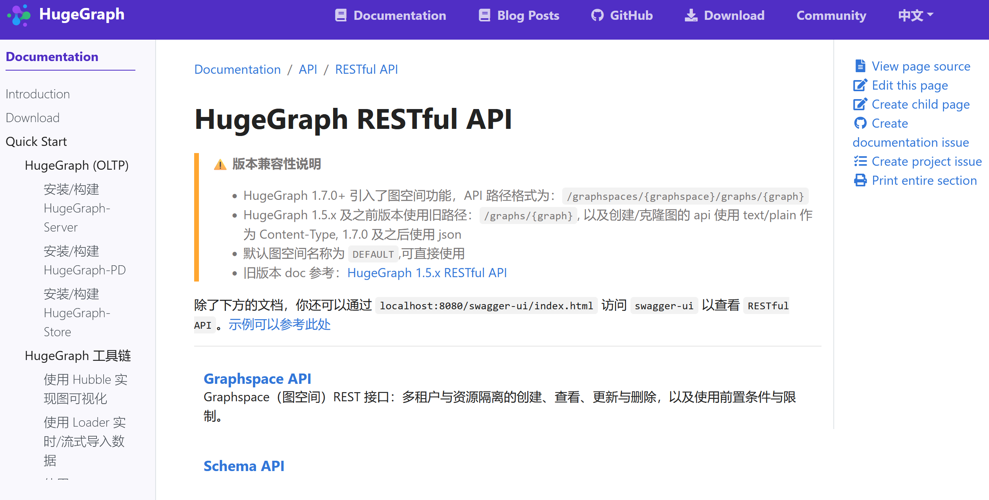989x500 pixels.
Task: Click the GitHub icon beside Create documentation issue
Action: [x=860, y=123]
